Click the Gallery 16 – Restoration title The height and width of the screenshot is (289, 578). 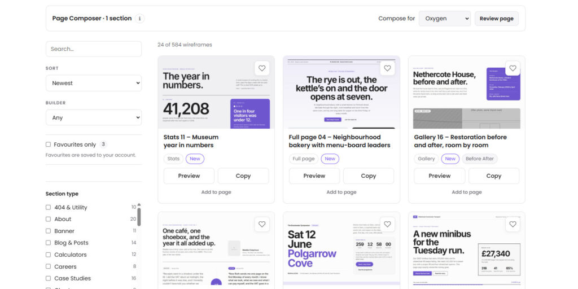pos(461,141)
